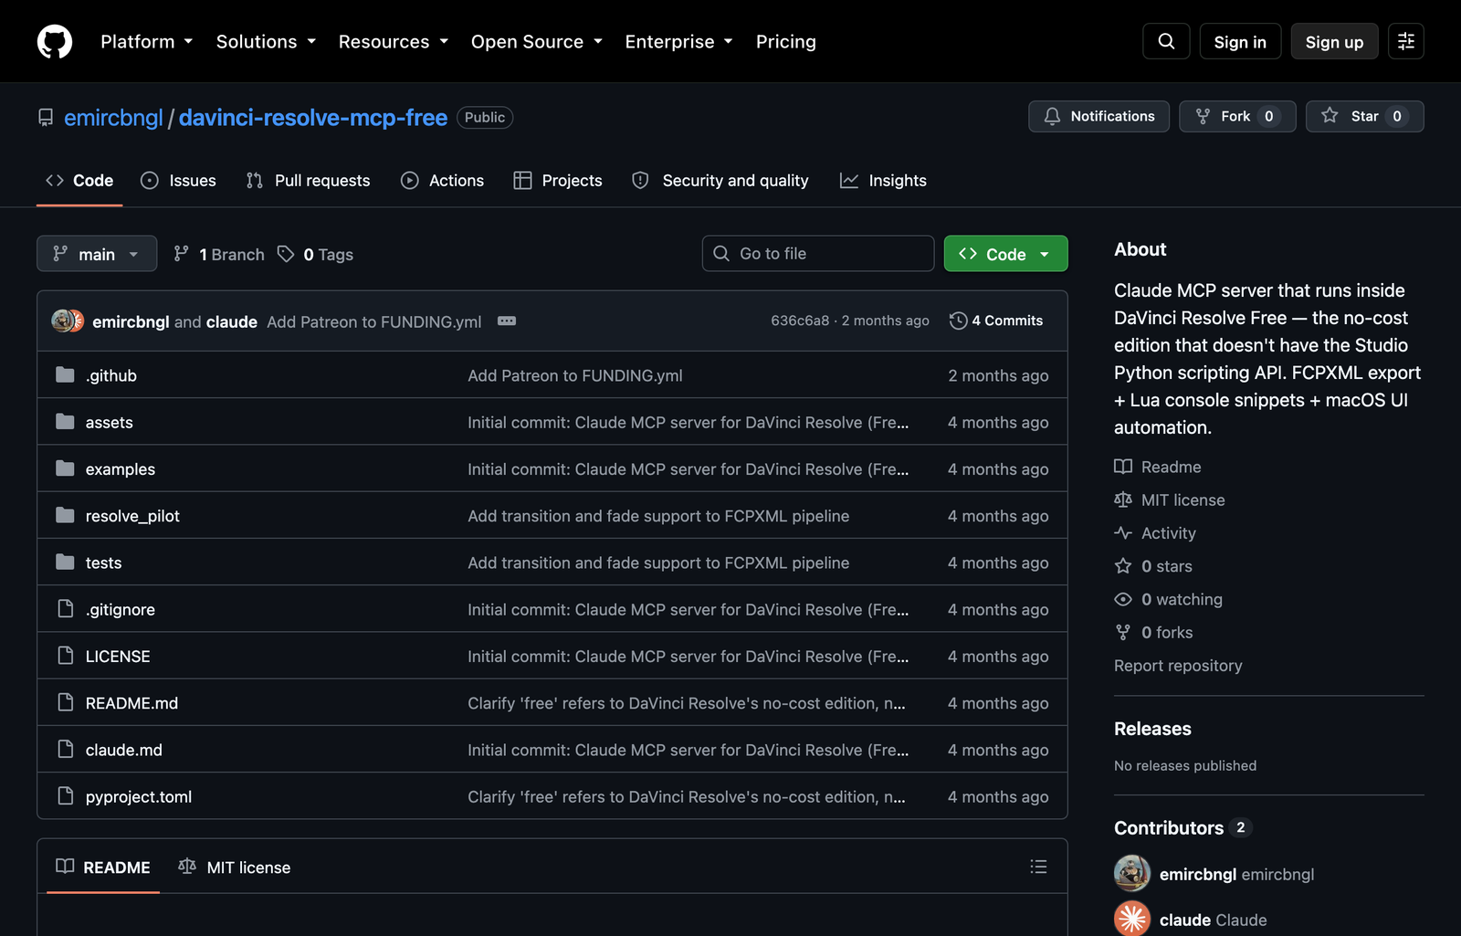Viewport: 1461px width, 936px height.
Task: Open the resolve_pilot folder
Action: [132, 516]
